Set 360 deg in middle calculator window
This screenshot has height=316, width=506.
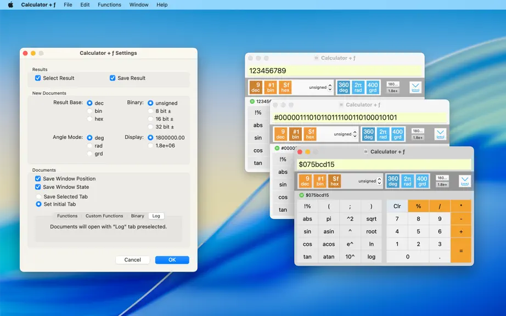click(368, 134)
